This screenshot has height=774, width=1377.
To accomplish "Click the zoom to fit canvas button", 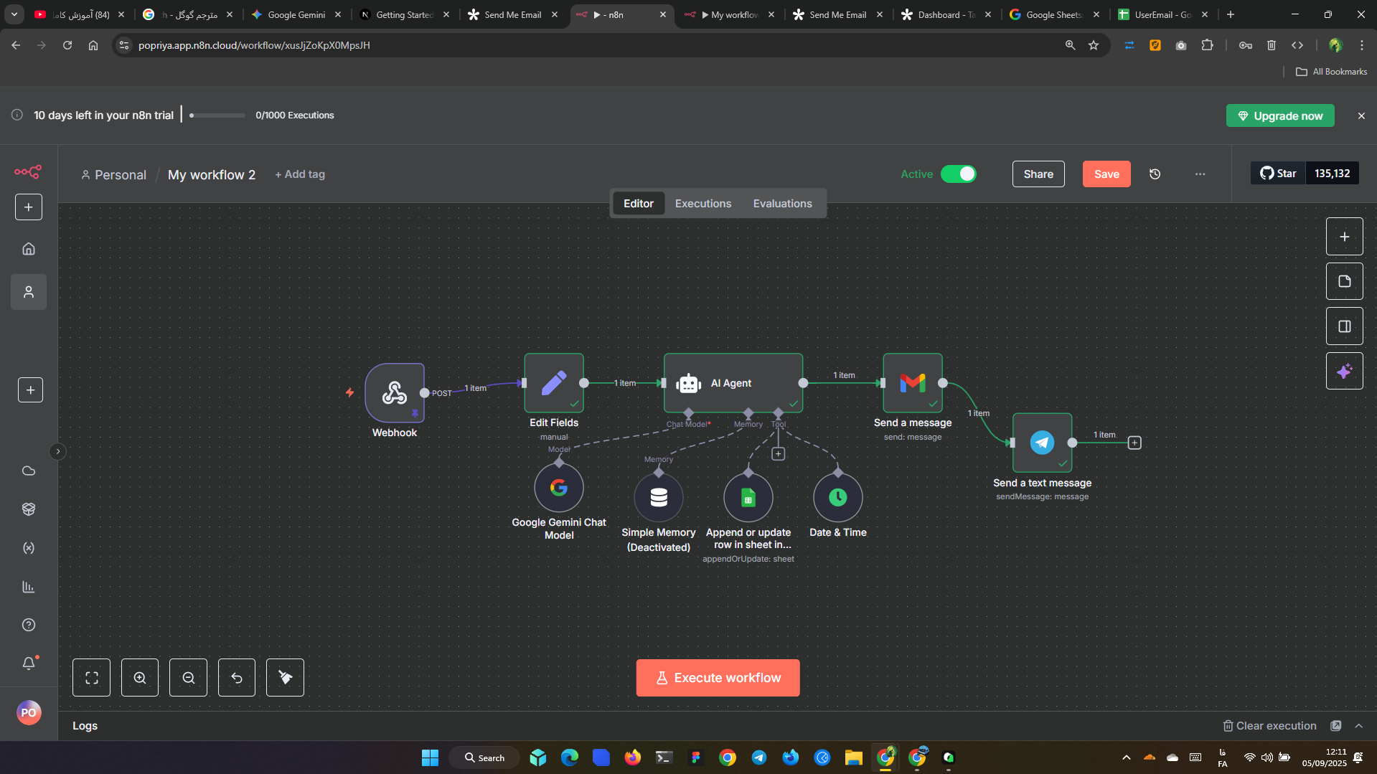I will [x=91, y=677].
